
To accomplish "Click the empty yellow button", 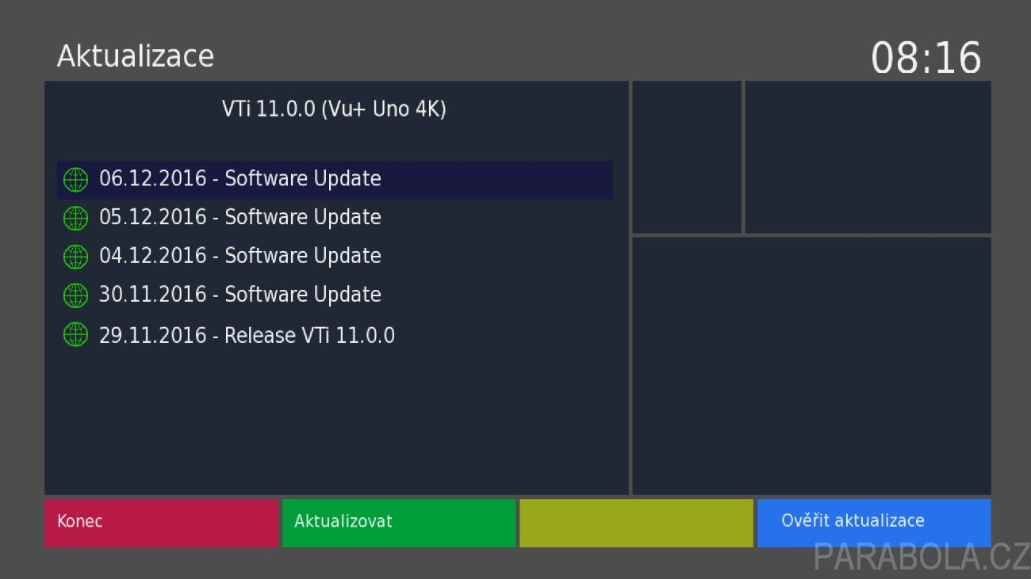I will 636,523.
